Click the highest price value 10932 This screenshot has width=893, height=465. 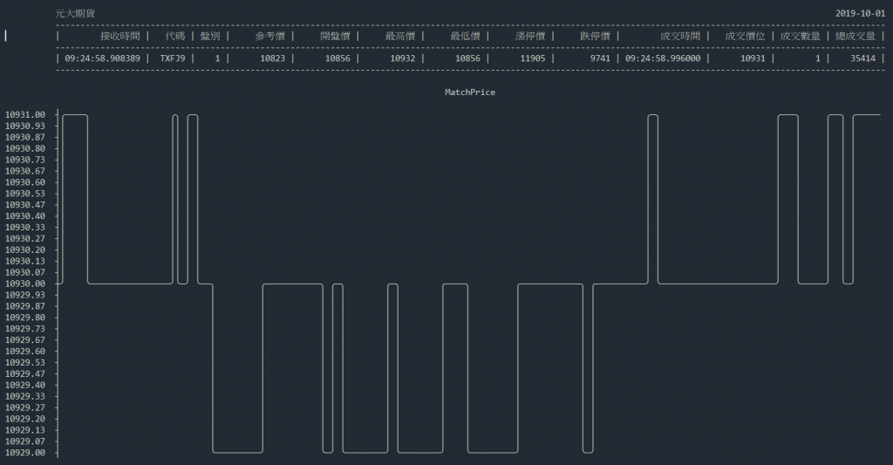coord(403,58)
